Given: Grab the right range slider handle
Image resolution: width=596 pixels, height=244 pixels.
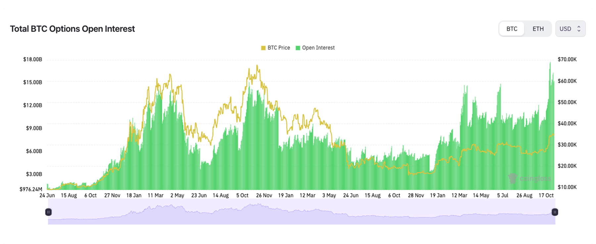Looking at the screenshot, I should (555, 212).
